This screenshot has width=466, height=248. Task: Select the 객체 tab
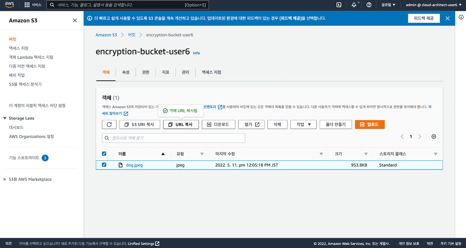point(106,72)
